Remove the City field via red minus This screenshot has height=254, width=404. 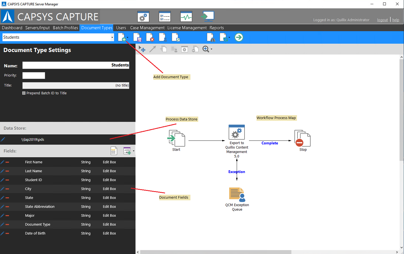(x=7, y=189)
